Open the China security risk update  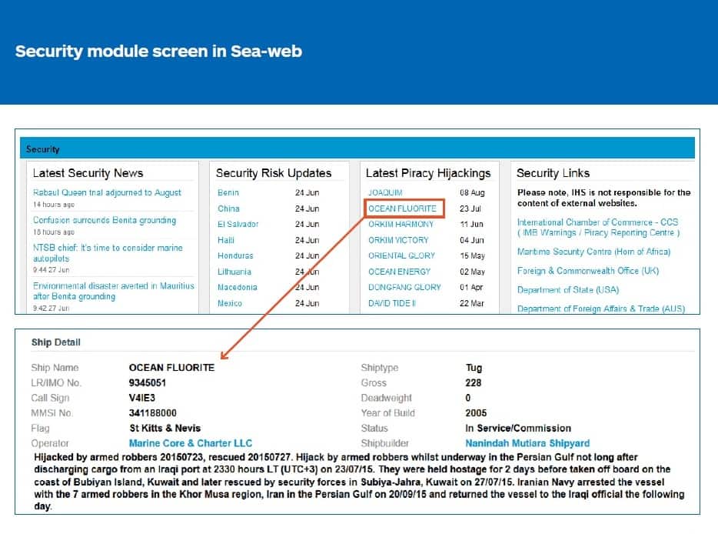tap(228, 209)
